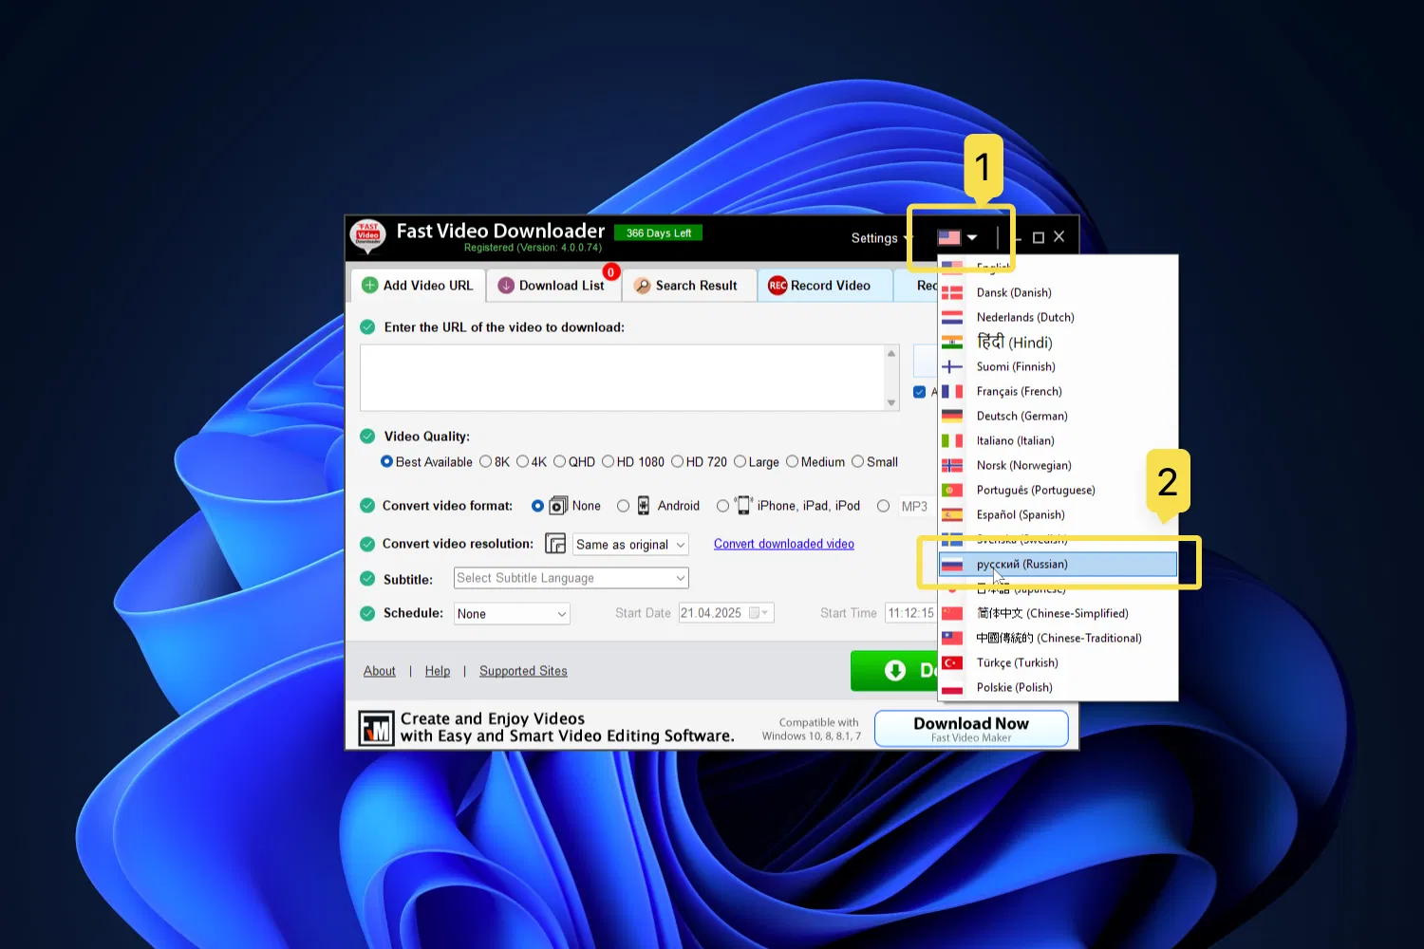Viewport: 1424px width, 949px height.
Task: Select Android convert format
Action: [624, 507]
